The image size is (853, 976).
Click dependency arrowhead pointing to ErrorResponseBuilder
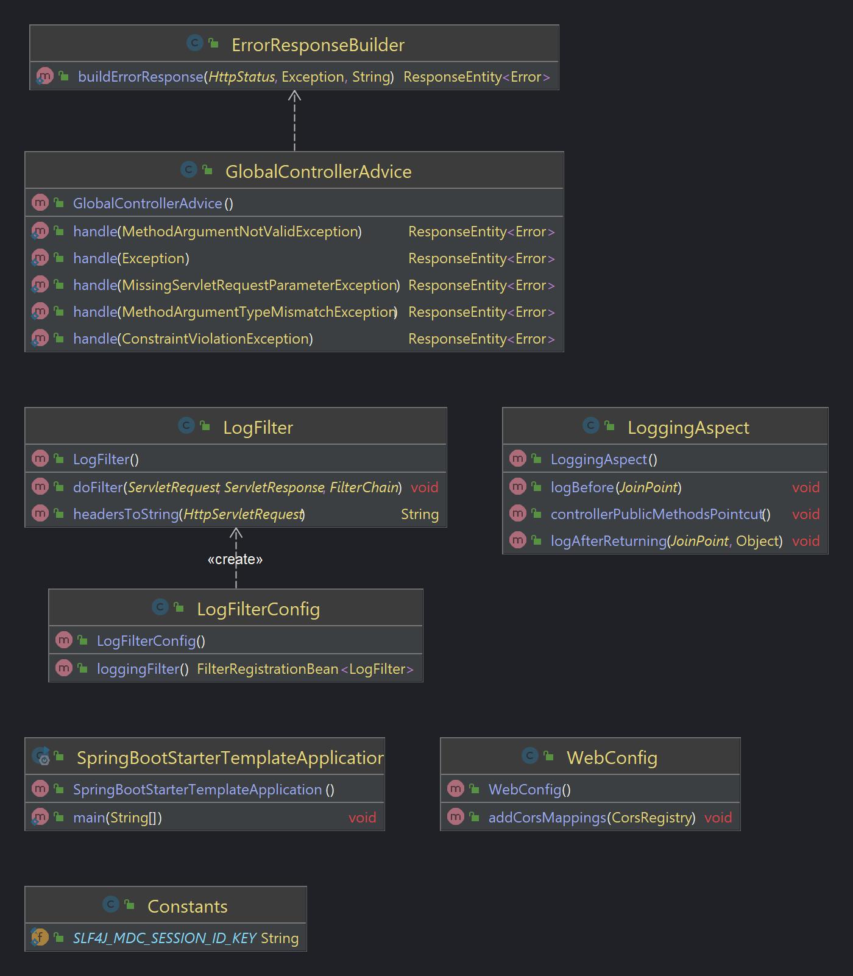294,96
